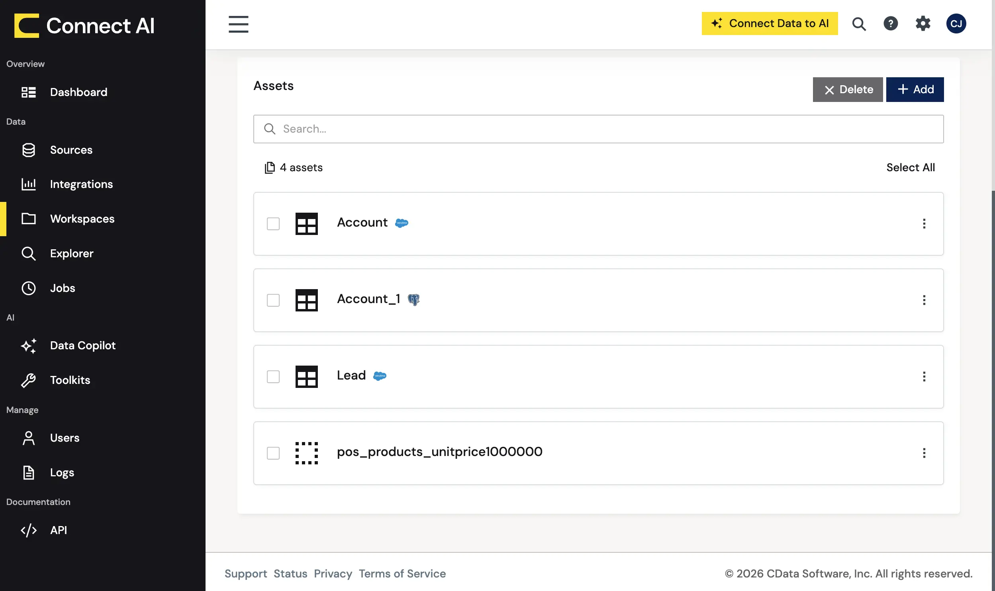
Task: Click the Salesforce cloud icon beside Account
Action: pos(402,223)
